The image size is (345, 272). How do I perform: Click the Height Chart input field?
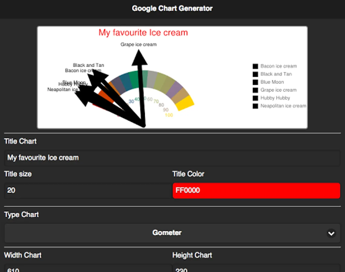pyautogui.click(x=256, y=269)
